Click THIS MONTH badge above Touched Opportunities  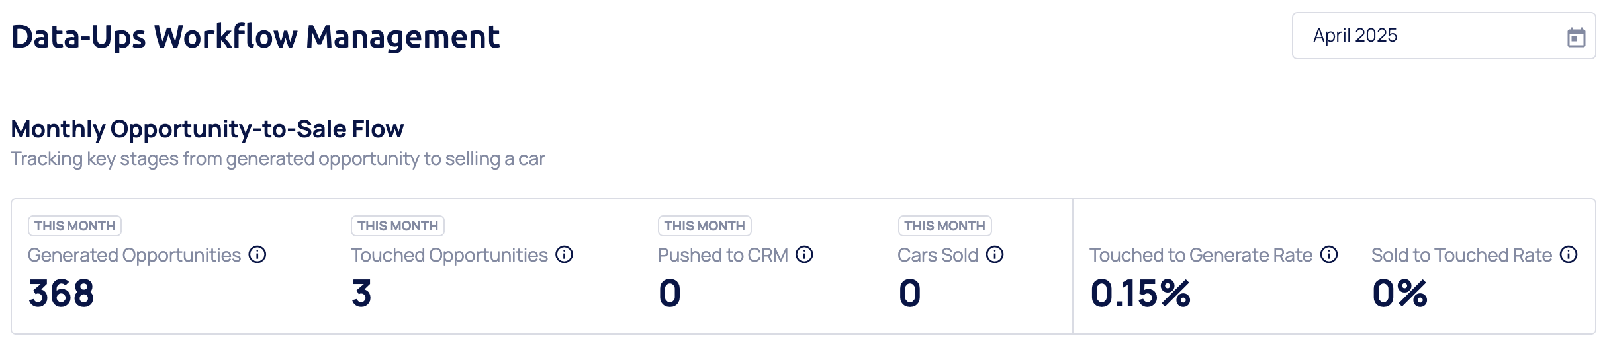pyautogui.click(x=398, y=226)
